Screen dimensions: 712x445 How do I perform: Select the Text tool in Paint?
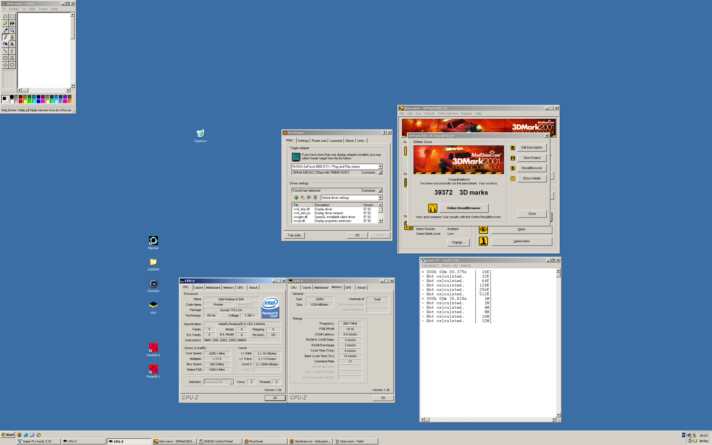tap(12, 44)
